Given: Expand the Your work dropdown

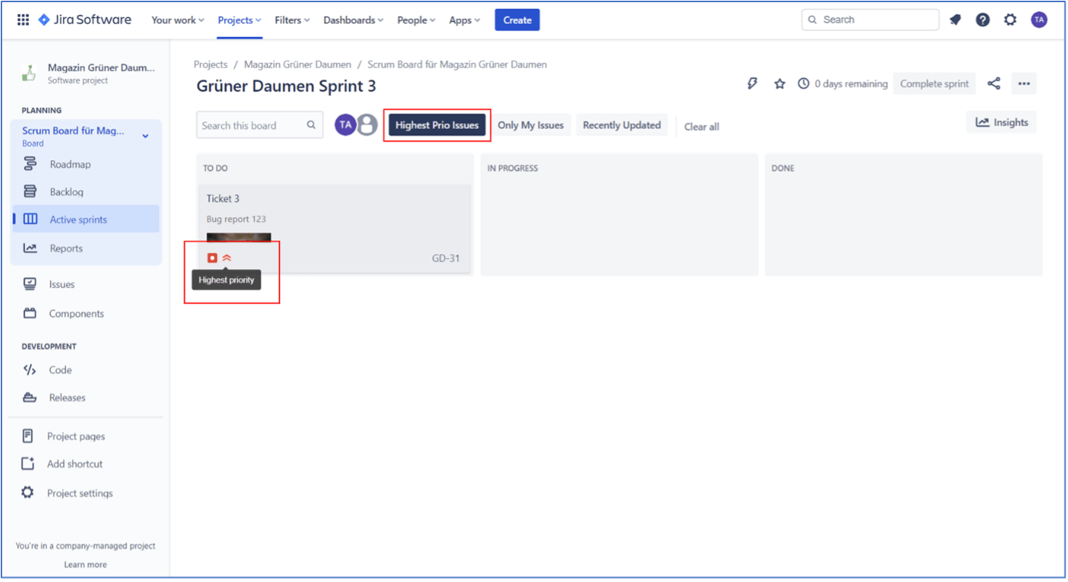Looking at the screenshot, I should click(177, 20).
